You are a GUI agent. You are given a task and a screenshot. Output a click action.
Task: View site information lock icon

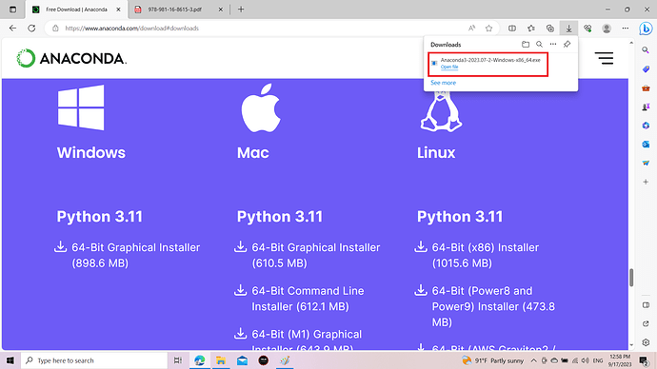[x=55, y=28]
